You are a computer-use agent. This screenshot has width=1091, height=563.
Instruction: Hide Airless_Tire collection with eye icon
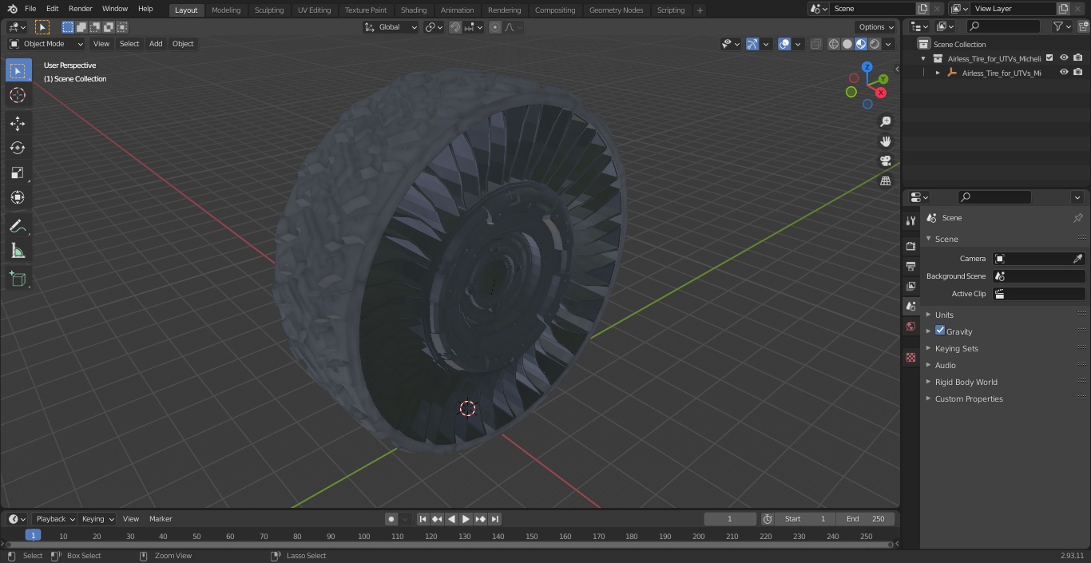(1064, 57)
